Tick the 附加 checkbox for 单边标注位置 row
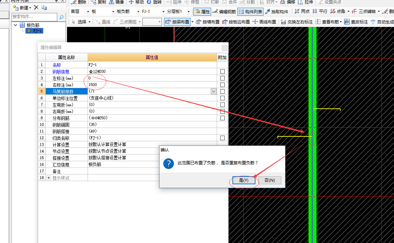 click(222, 98)
